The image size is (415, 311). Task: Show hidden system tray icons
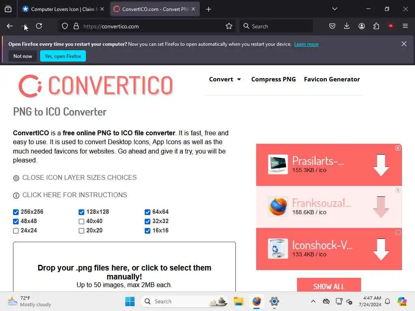pos(313,301)
